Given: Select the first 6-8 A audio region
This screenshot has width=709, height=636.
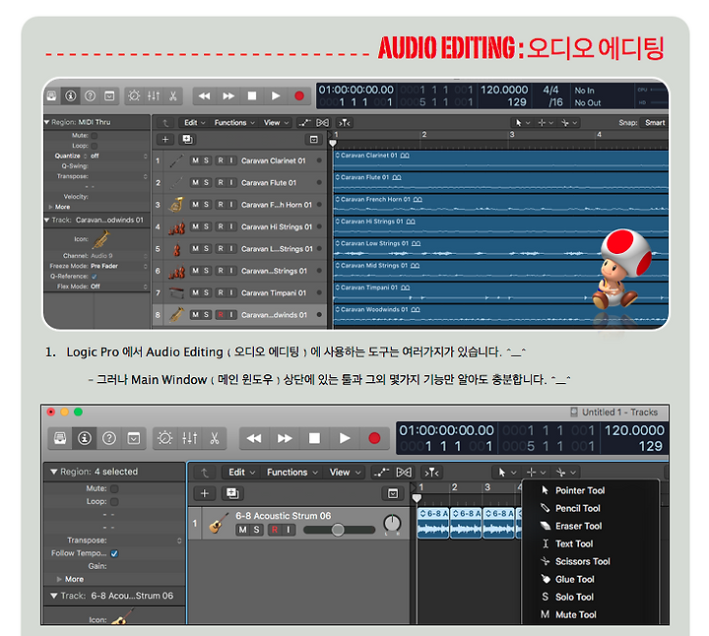Looking at the screenshot, I should [x=432, y=523].
